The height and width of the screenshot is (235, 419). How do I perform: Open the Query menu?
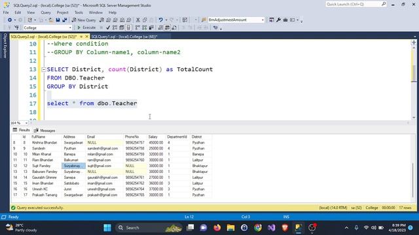click(46, 12)
